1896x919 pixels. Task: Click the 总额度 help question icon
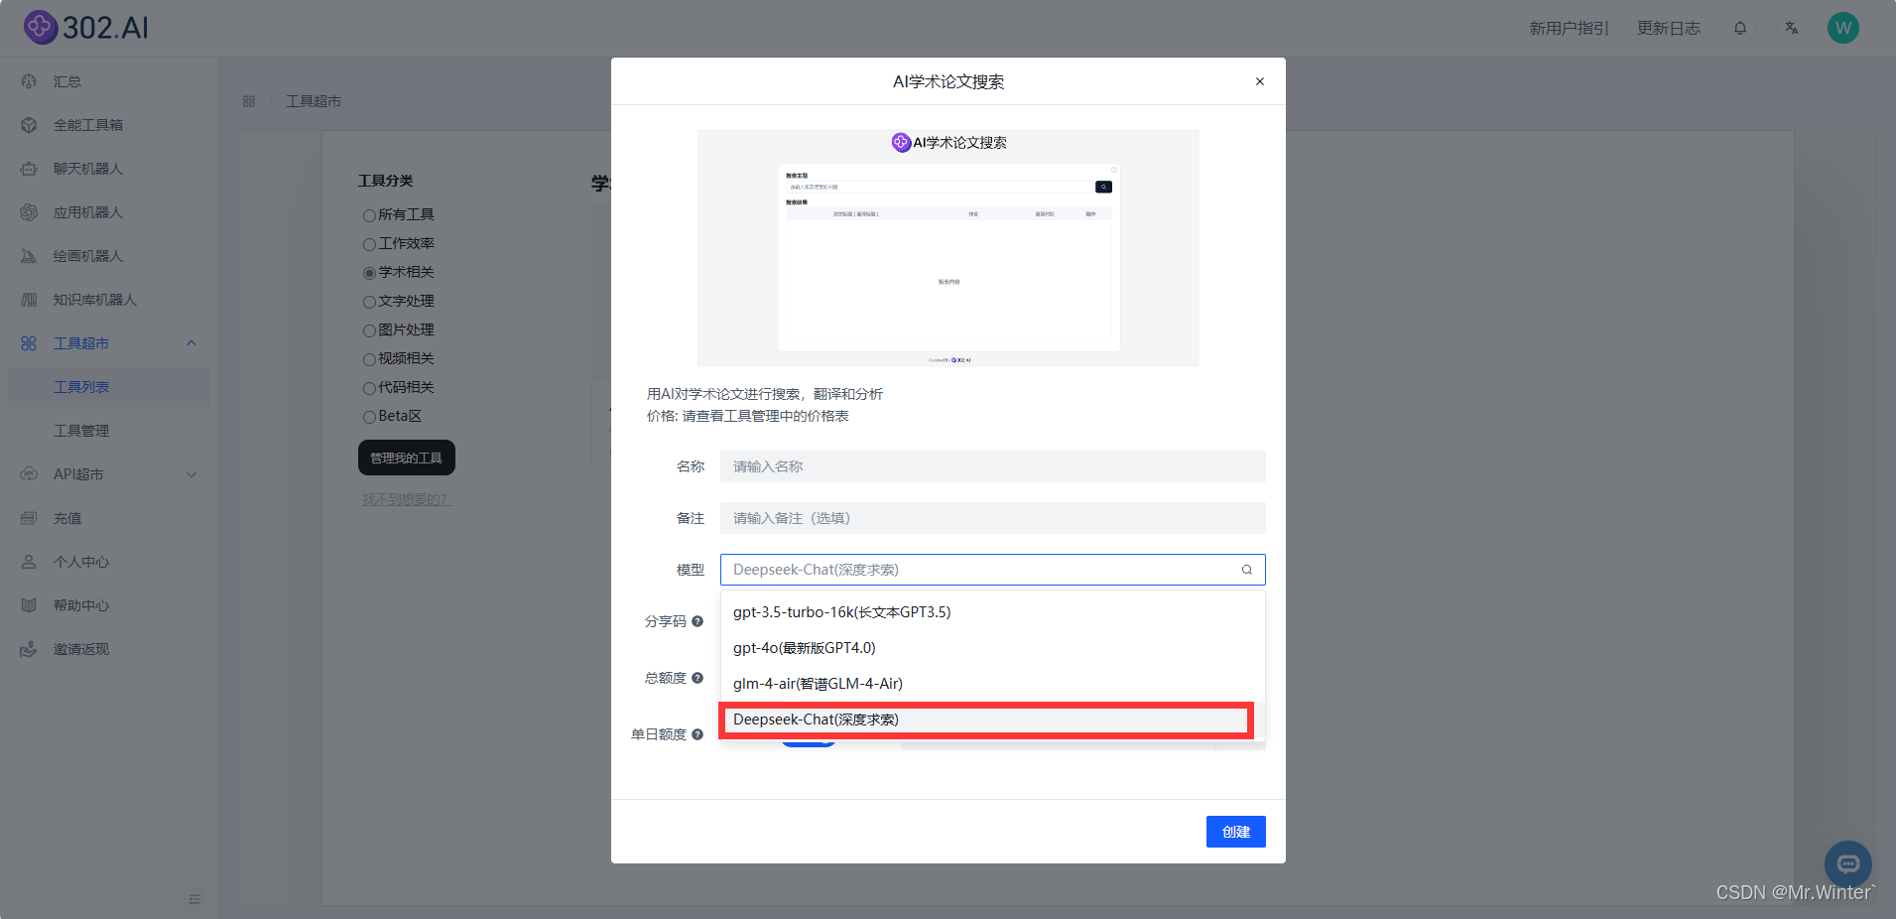tap(697, 678)
